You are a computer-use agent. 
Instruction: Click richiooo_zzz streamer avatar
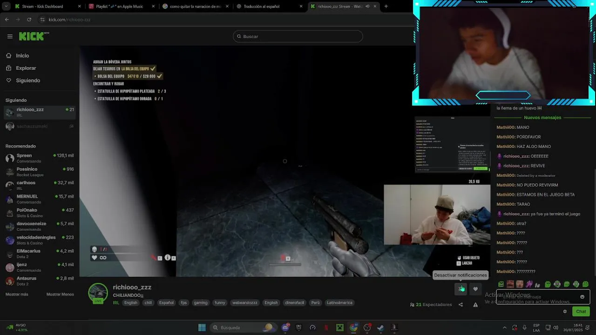pos(98,293)
